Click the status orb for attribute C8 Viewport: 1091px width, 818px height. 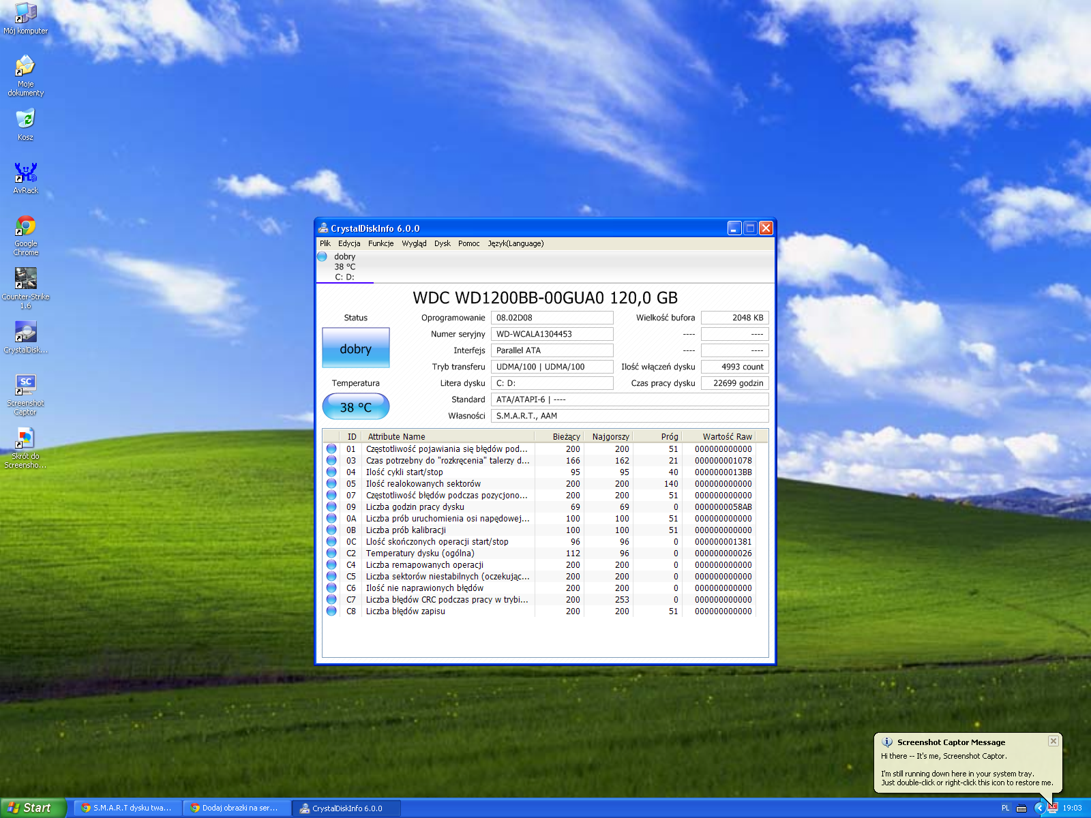click(x=331, y=611)
